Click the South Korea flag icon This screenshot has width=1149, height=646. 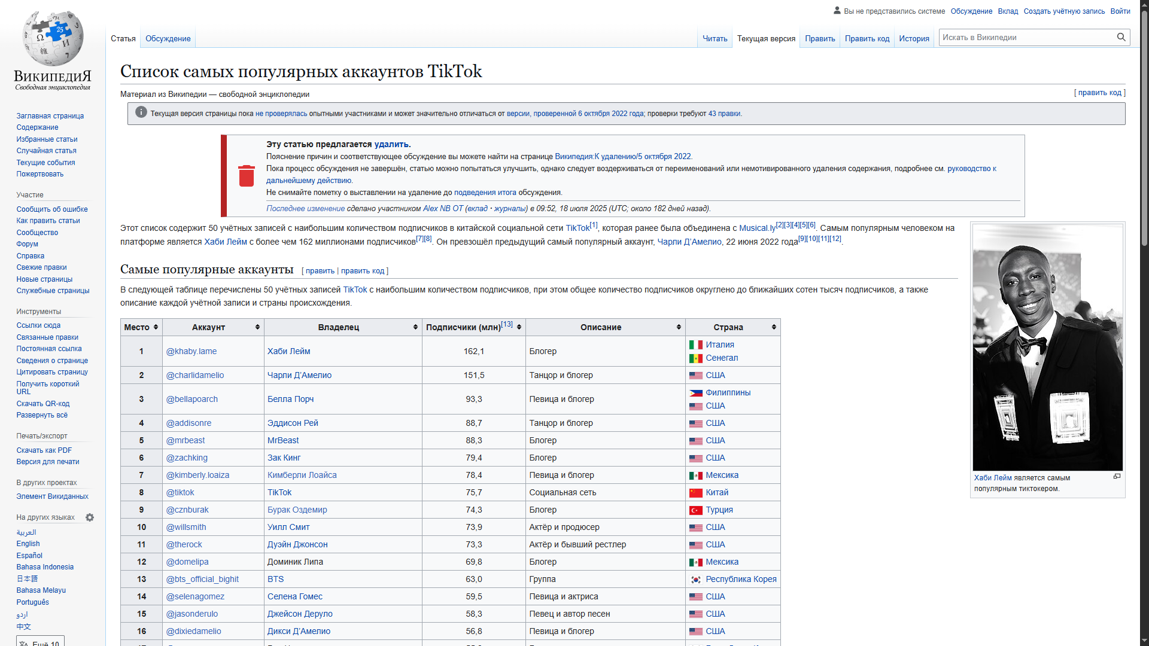coord(695,580)
